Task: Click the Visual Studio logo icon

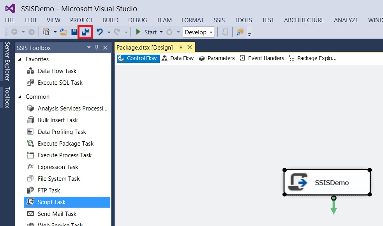Action: point(10,9)
